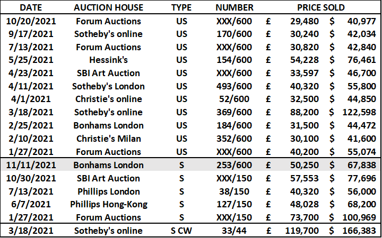The width and height of the screenshot is (382, 238).
Task: Select the Phillips Hong-Kong cell
Action: click(x=108, y=204)
